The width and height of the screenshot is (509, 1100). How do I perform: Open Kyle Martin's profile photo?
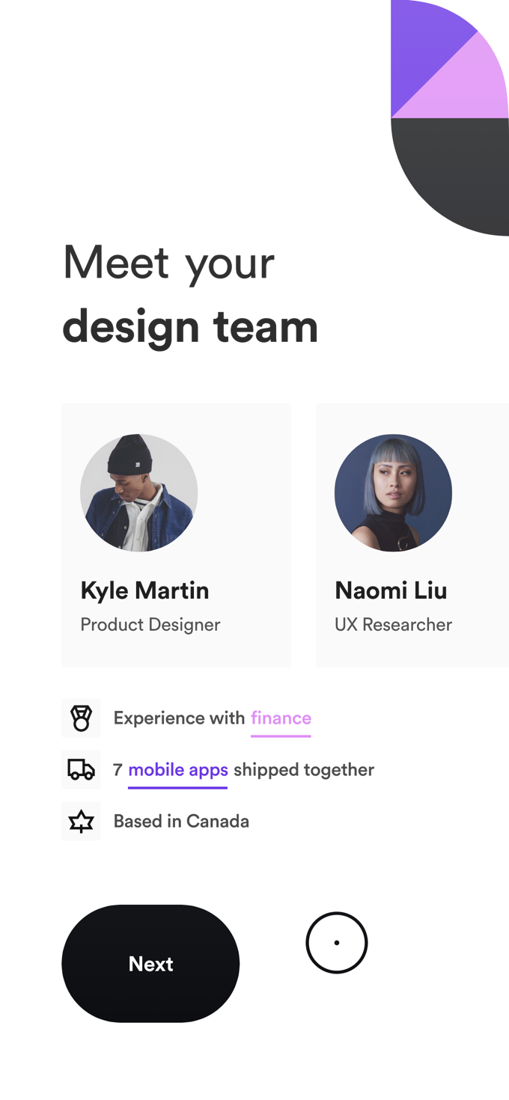pos(138,492)
